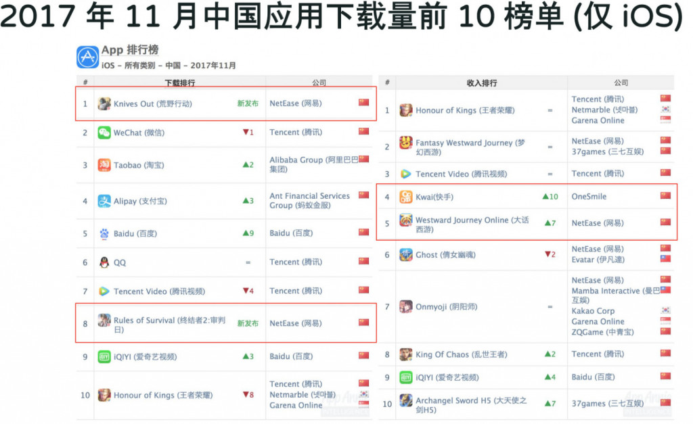The height and width of the screenshot is (424, 693).
Task: Select 公司 header in revenue table
Action: point(621,83)
